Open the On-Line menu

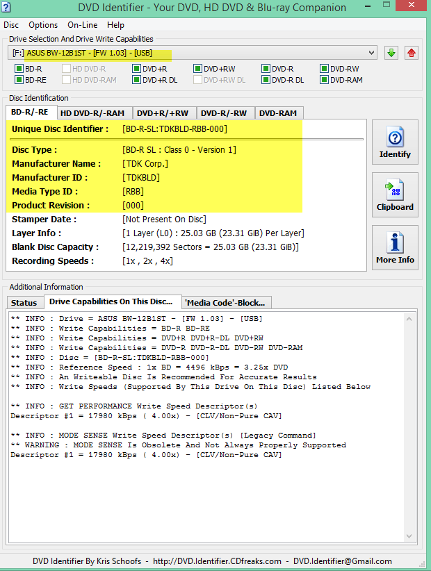point(82,25)
